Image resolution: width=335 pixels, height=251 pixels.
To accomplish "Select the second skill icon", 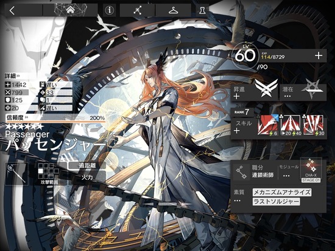I will (291, 126).
